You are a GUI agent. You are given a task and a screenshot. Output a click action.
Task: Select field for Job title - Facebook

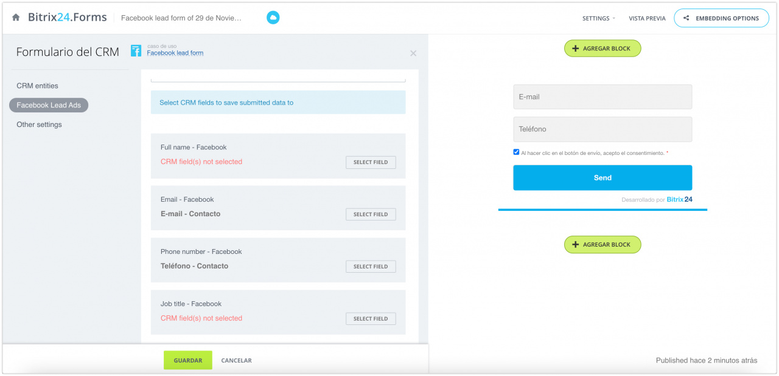[x=371, y=319]
